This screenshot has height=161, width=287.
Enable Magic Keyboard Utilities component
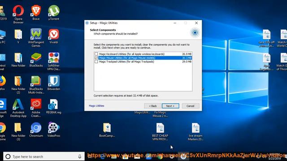point(96,54)
